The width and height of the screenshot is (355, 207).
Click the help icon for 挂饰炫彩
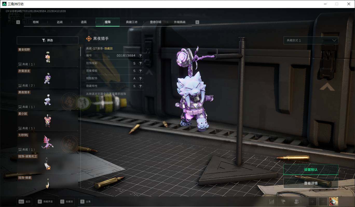click(140, 63)
